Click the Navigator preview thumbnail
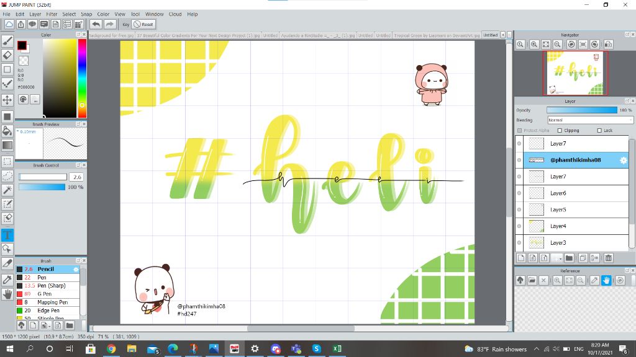Viewport: 636px width, 357px height. point(575,73)
